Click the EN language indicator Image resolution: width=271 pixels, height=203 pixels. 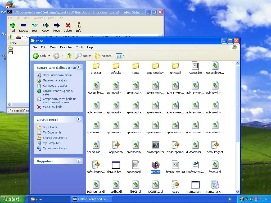(229, 199)
